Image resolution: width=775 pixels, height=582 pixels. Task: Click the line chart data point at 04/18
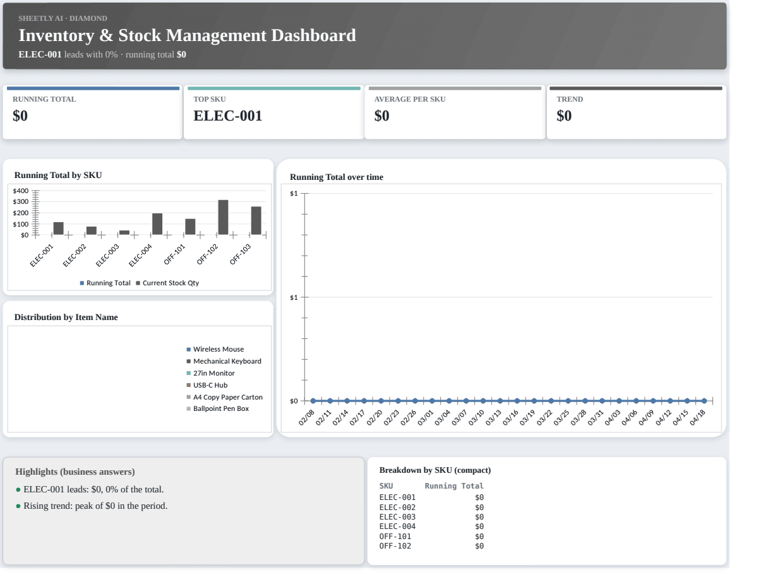[704, 401]
